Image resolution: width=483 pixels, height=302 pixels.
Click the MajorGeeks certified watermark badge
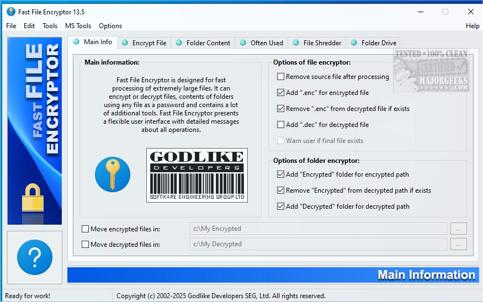(x=431, y=71)
